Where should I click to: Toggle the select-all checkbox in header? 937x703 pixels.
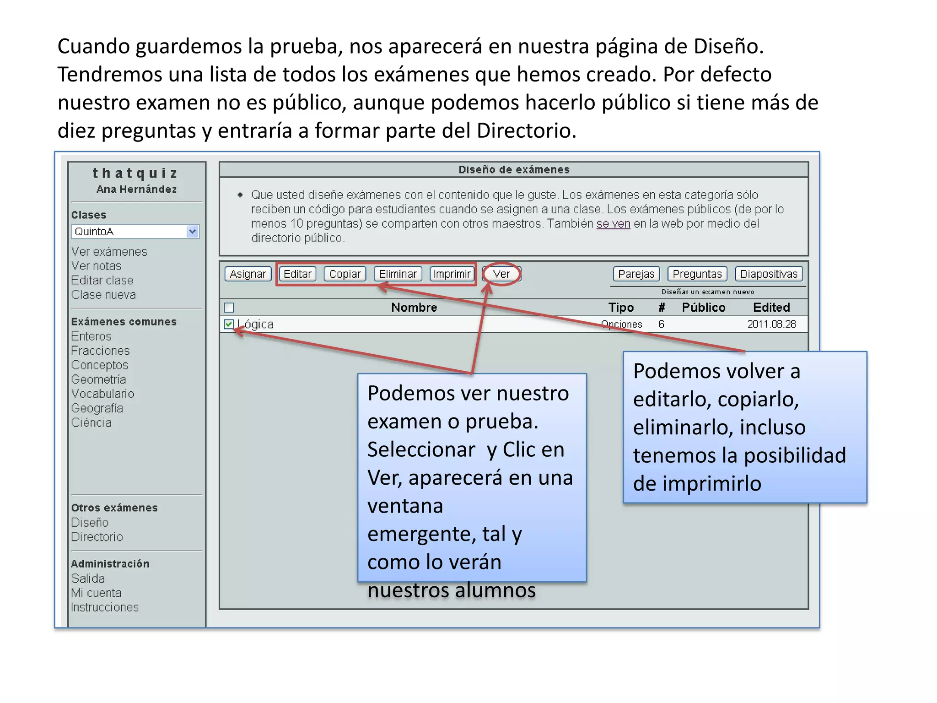229,308
